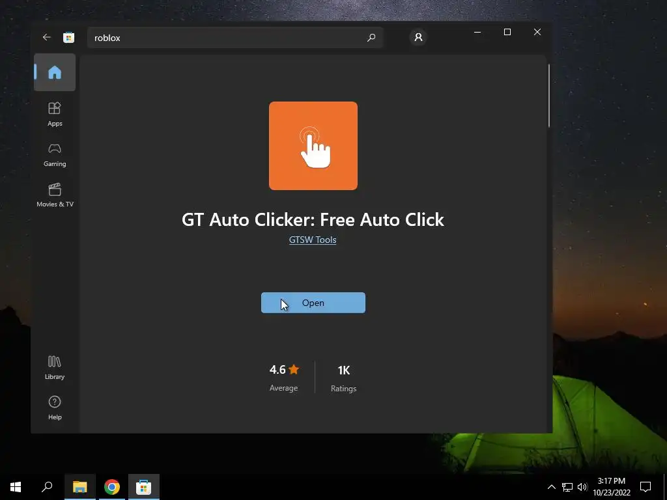This screenshot has width=667, height=500.
Task: Open the GT Auto Clicker app
Action: click(313, 303)
